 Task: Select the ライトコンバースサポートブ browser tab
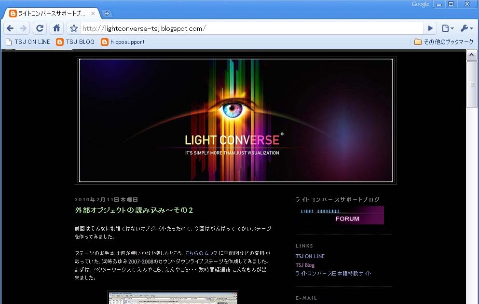pos(52,14)
